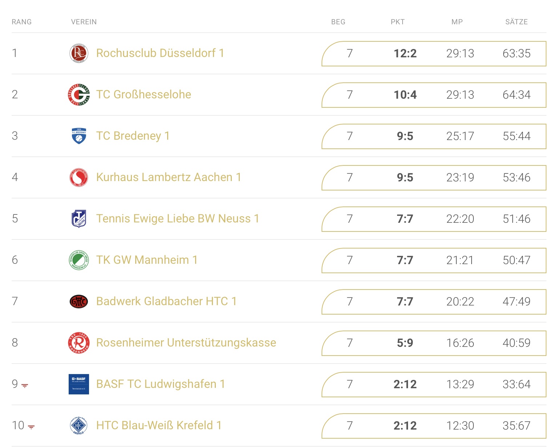Click the TK GW Mannheim logo
This screenshot has width=553, height=447.
tap(79, 260)
